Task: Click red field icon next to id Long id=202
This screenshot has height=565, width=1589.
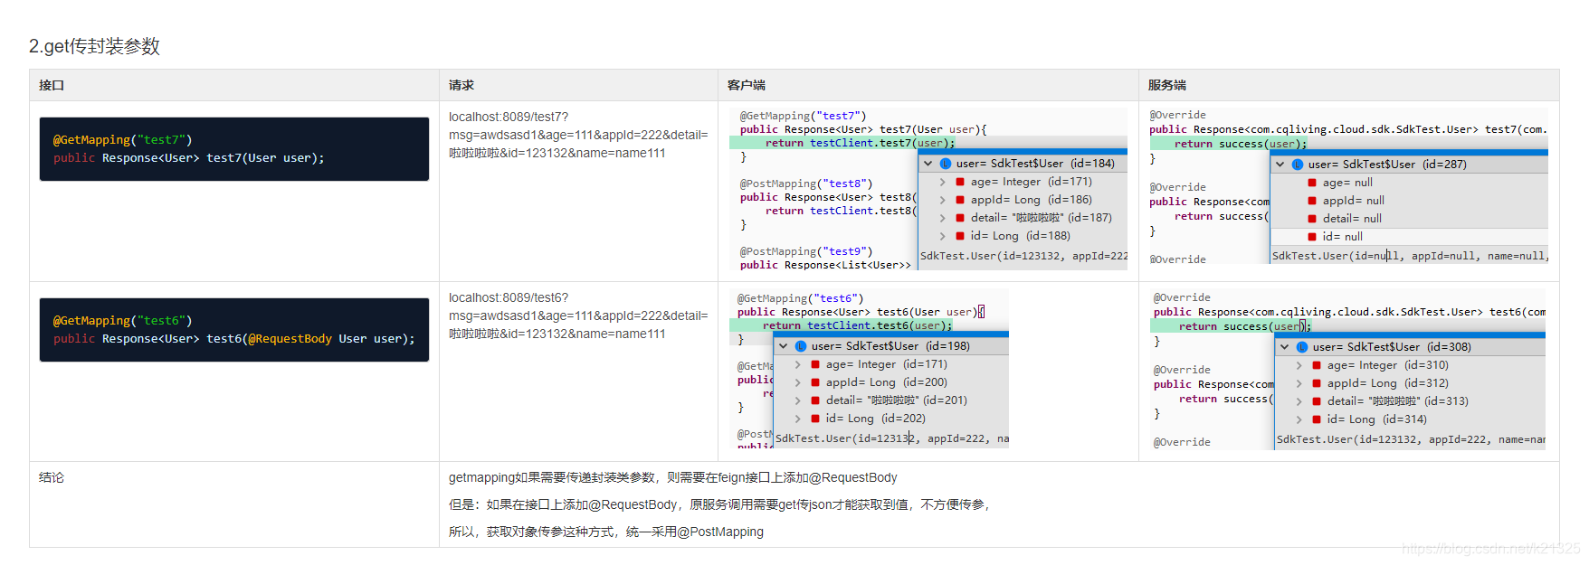Action: pyautogui.click(x=815, y=419)
